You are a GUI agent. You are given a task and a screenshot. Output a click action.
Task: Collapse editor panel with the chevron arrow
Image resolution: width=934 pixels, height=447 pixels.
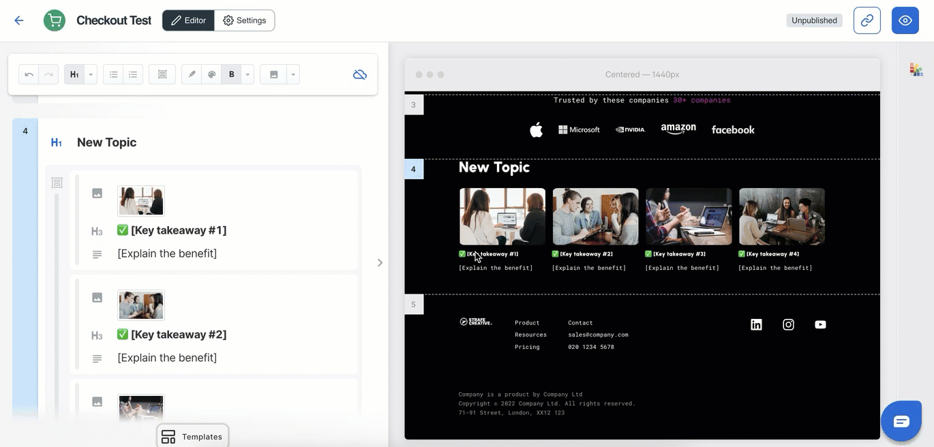click(380, 262)
